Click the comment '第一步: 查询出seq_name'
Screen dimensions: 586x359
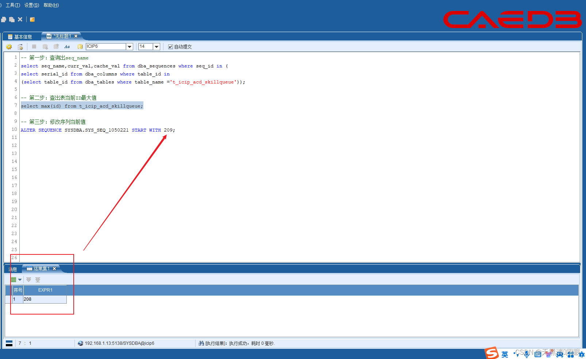point(55,58)
